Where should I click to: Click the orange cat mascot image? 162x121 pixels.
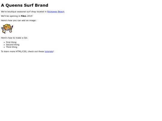click(x=7, y=29)
